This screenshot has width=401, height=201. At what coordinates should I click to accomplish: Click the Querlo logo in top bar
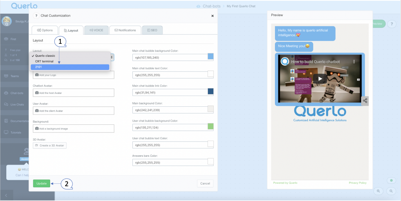pos(24,6)
